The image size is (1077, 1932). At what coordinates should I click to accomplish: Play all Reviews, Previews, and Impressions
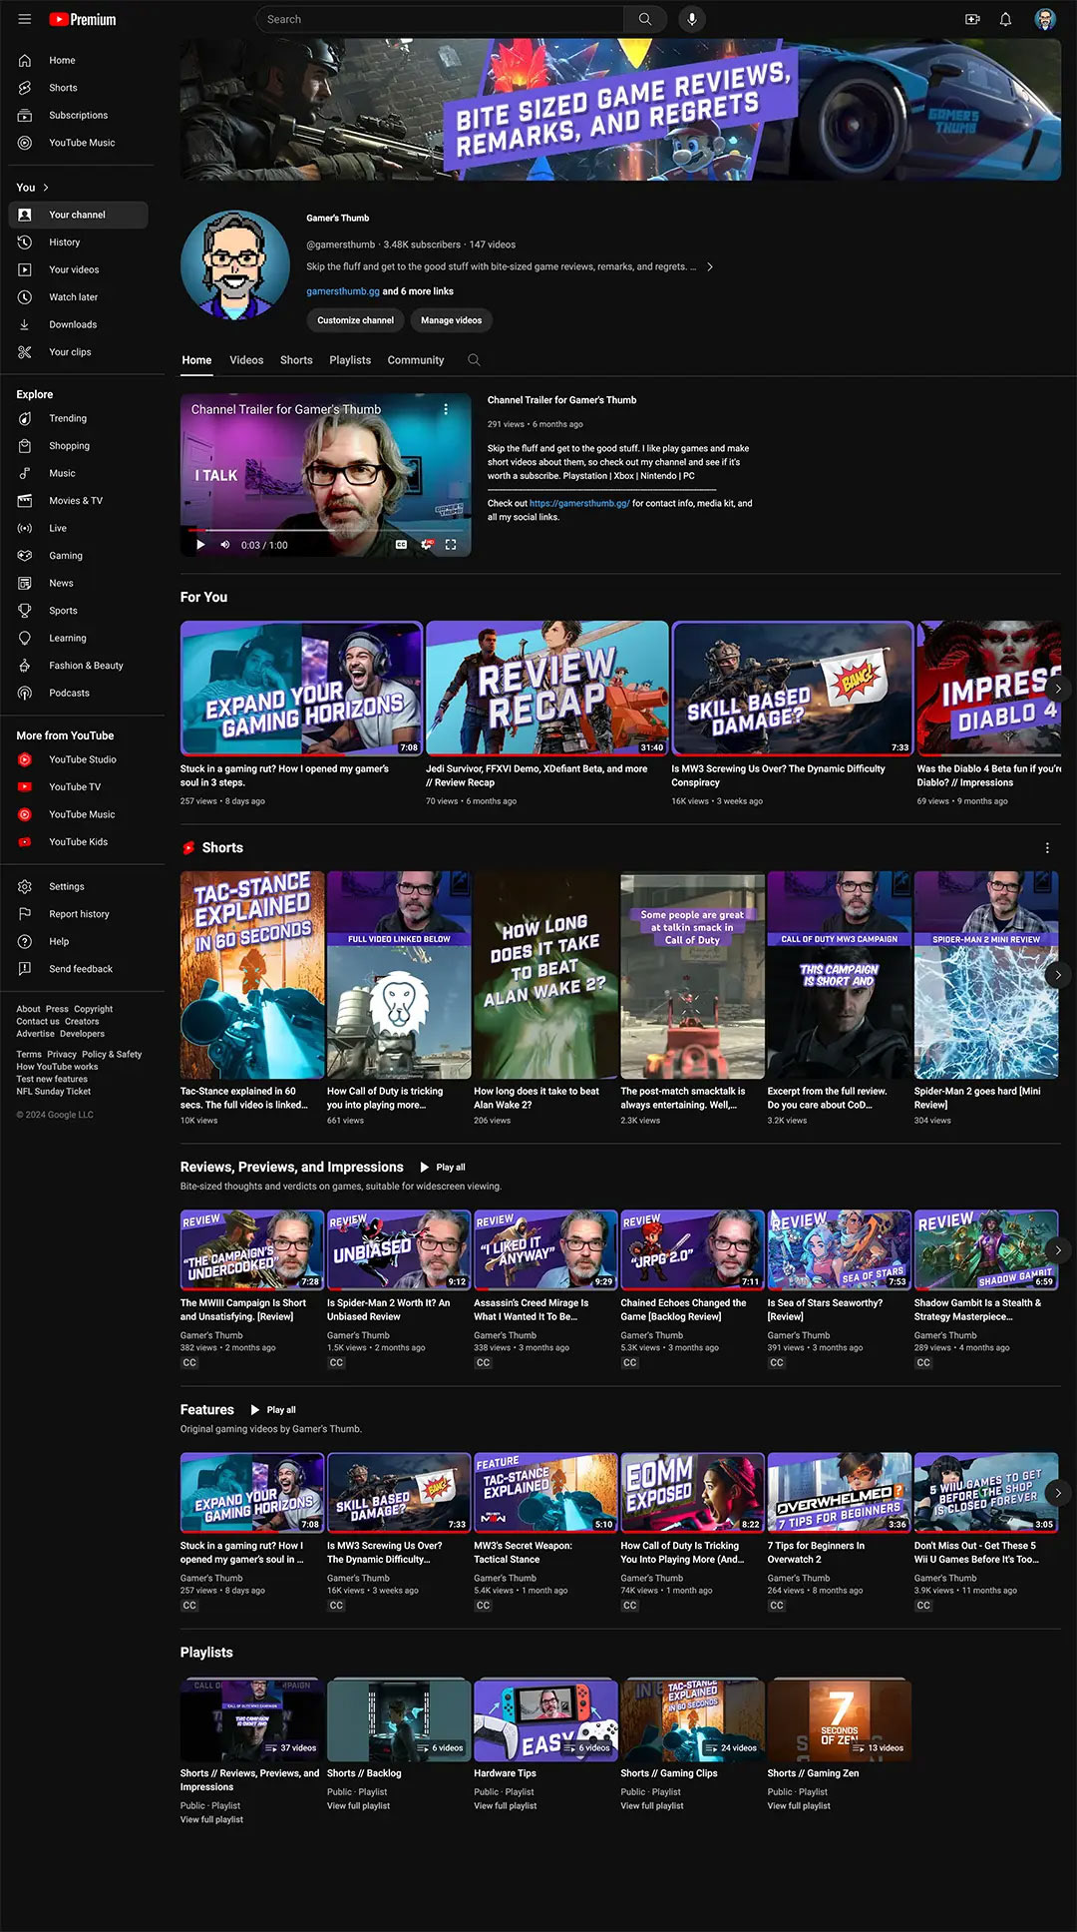(x=443, y=1167)
